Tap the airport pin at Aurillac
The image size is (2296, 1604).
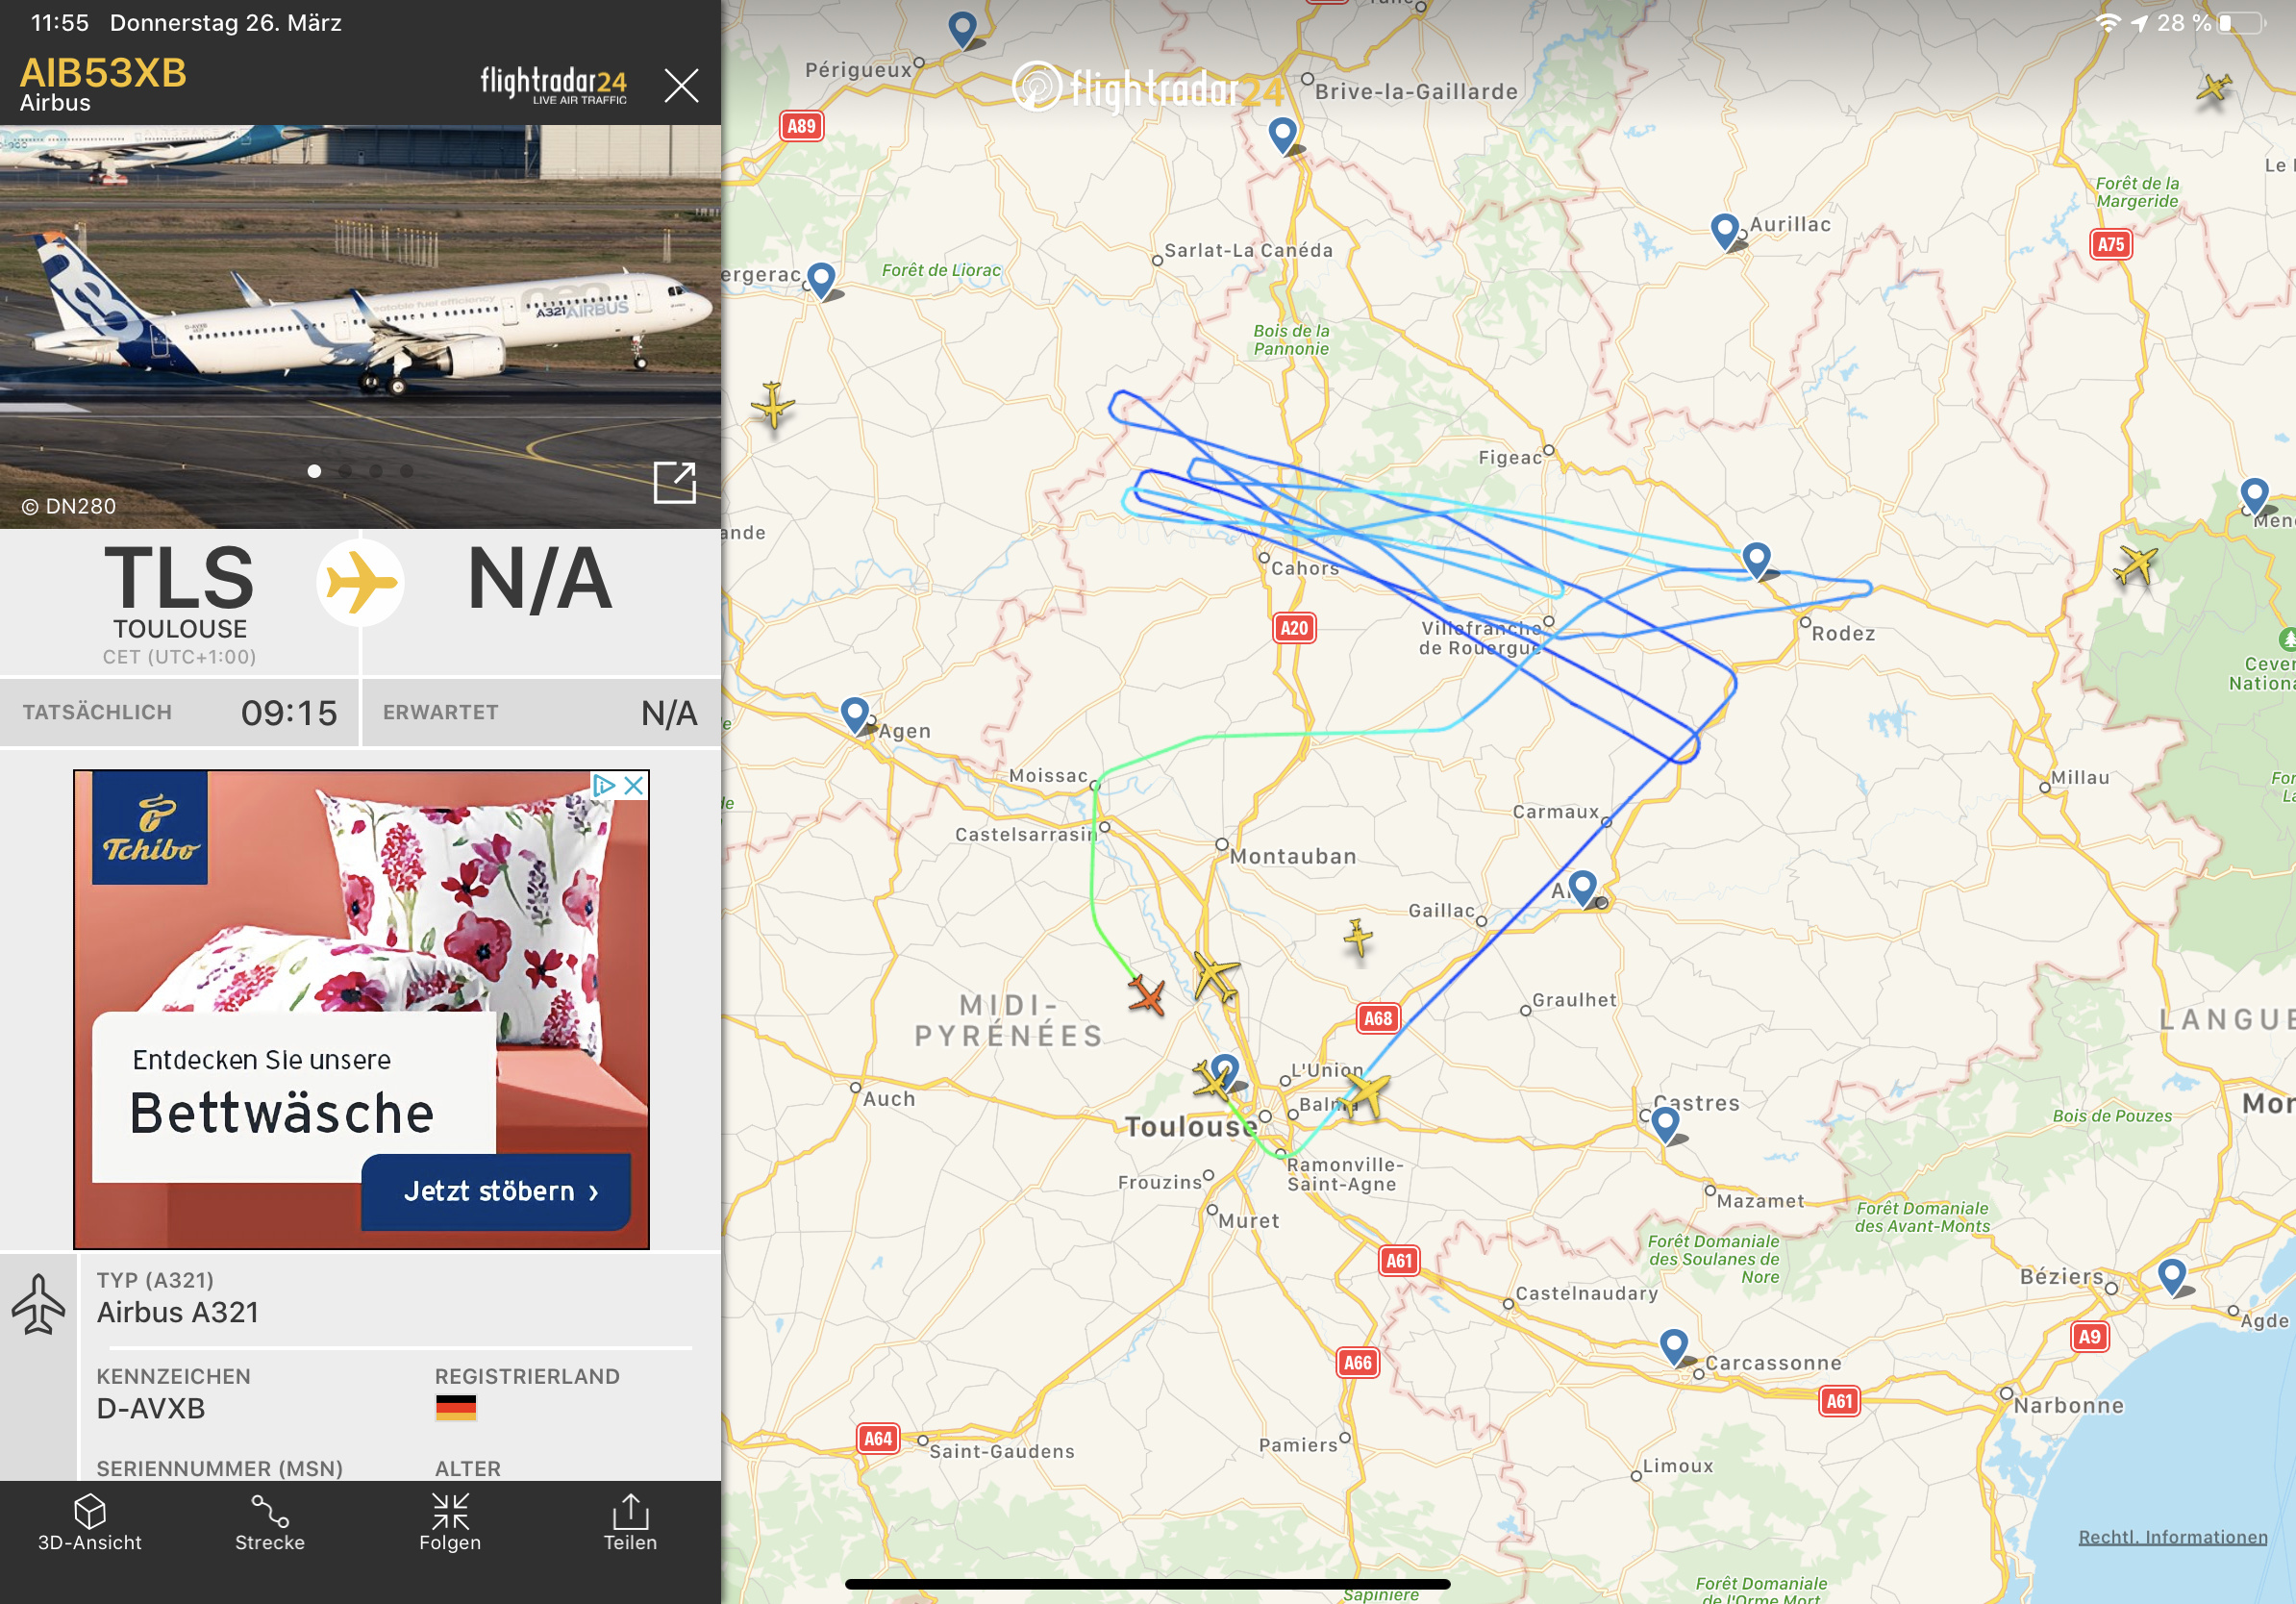click(1724, 229)
